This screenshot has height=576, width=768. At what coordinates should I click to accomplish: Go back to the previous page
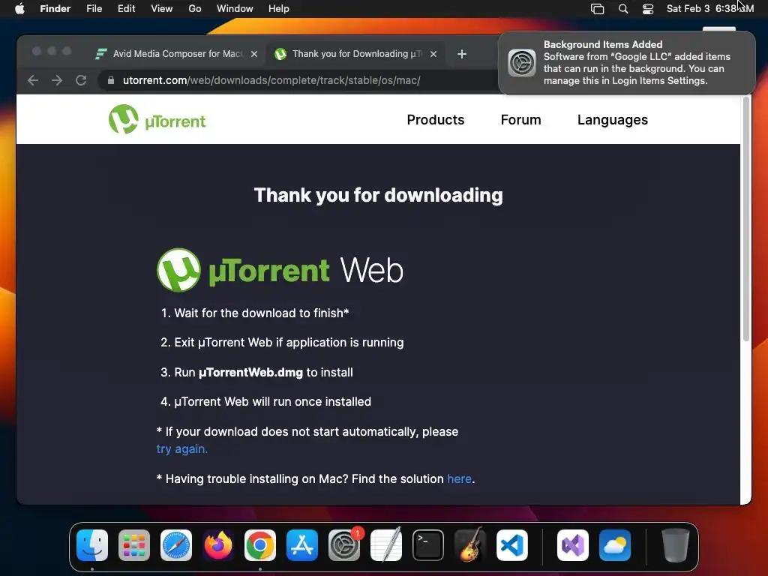33,80
